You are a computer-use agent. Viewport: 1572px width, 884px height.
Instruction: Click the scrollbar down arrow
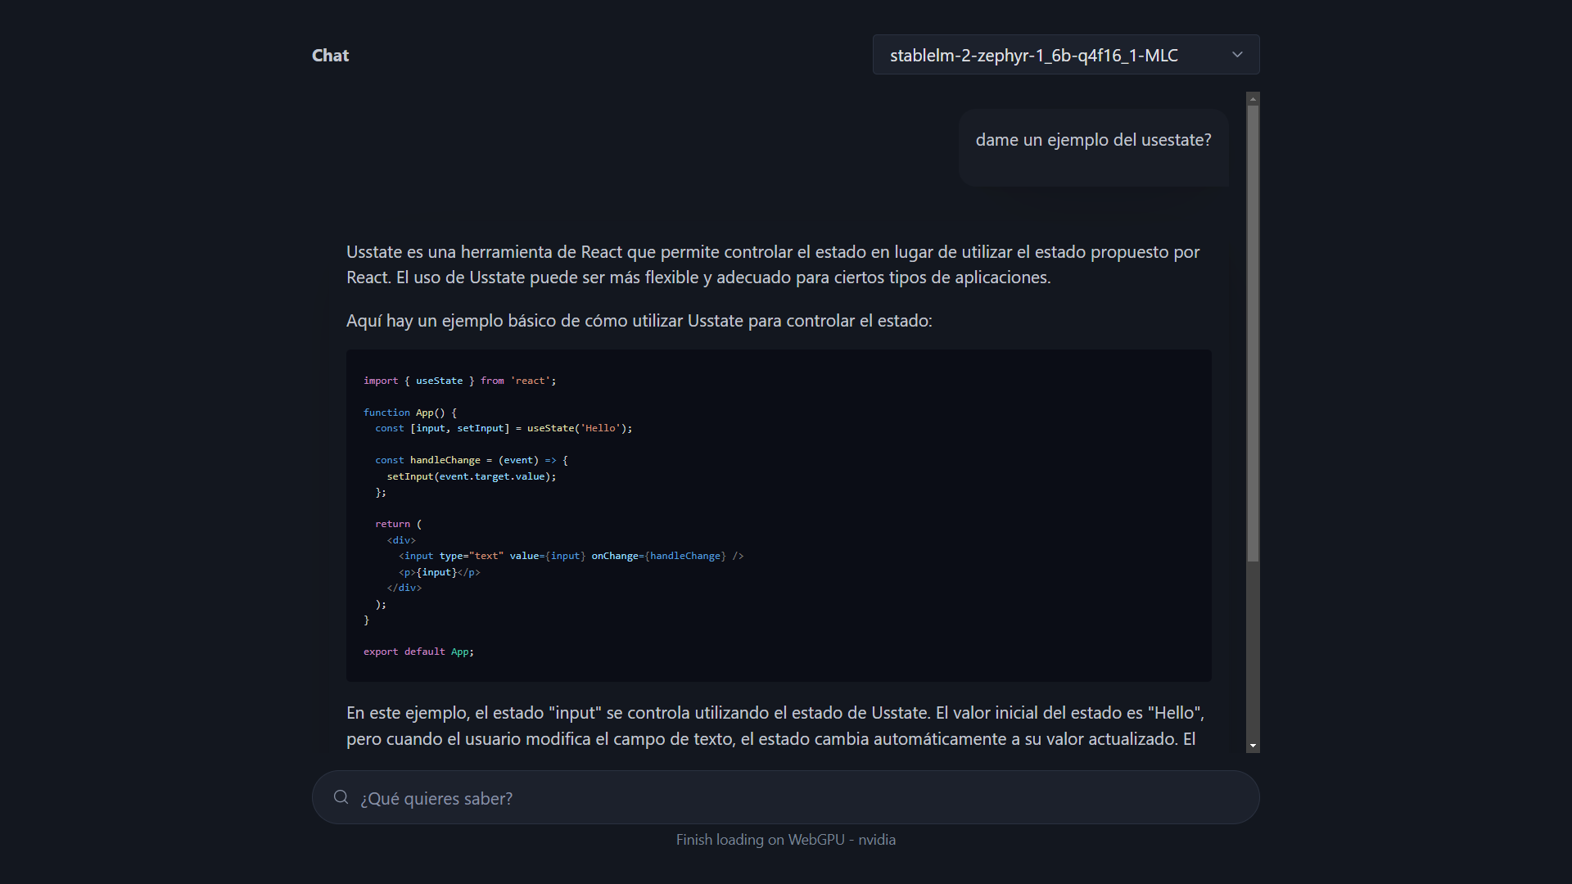coord(1253,746)
